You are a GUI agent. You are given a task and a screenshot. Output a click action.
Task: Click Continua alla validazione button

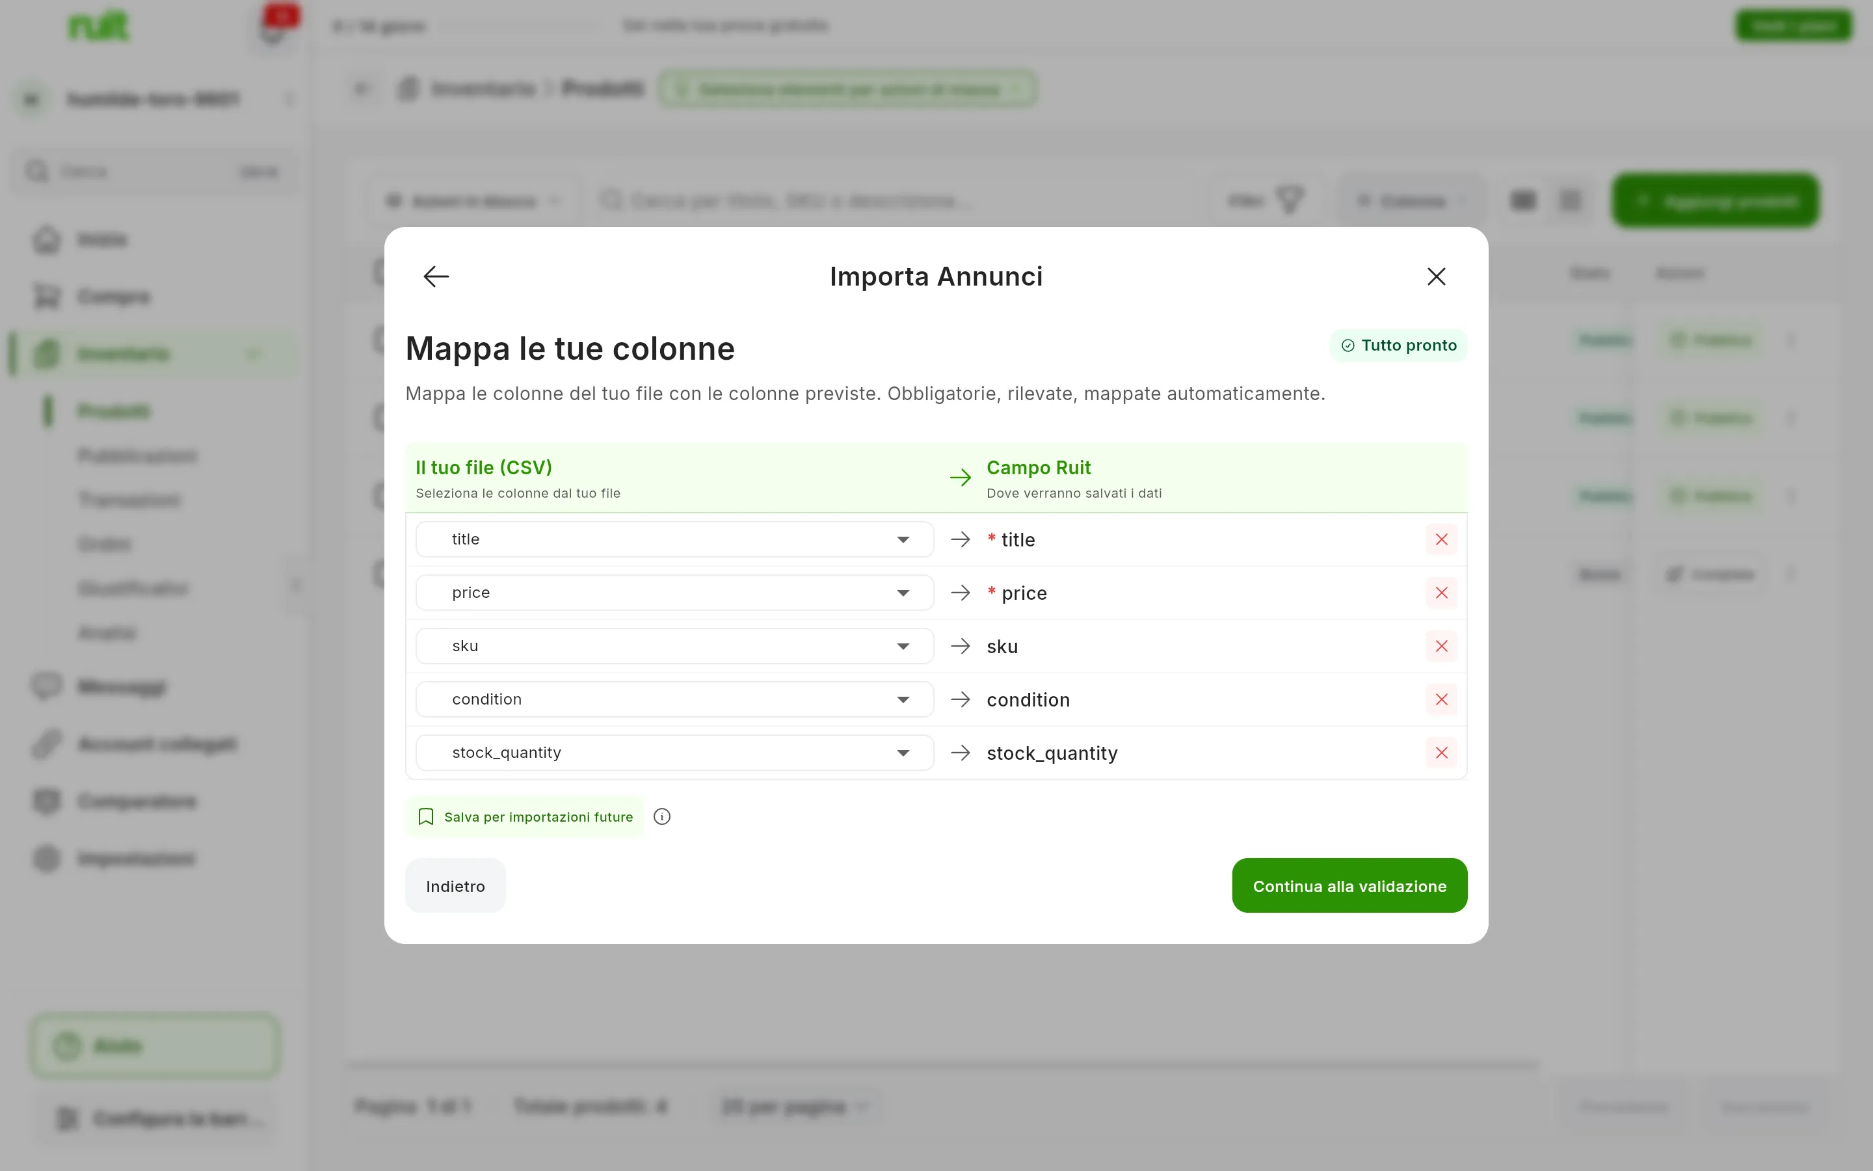1349,885
